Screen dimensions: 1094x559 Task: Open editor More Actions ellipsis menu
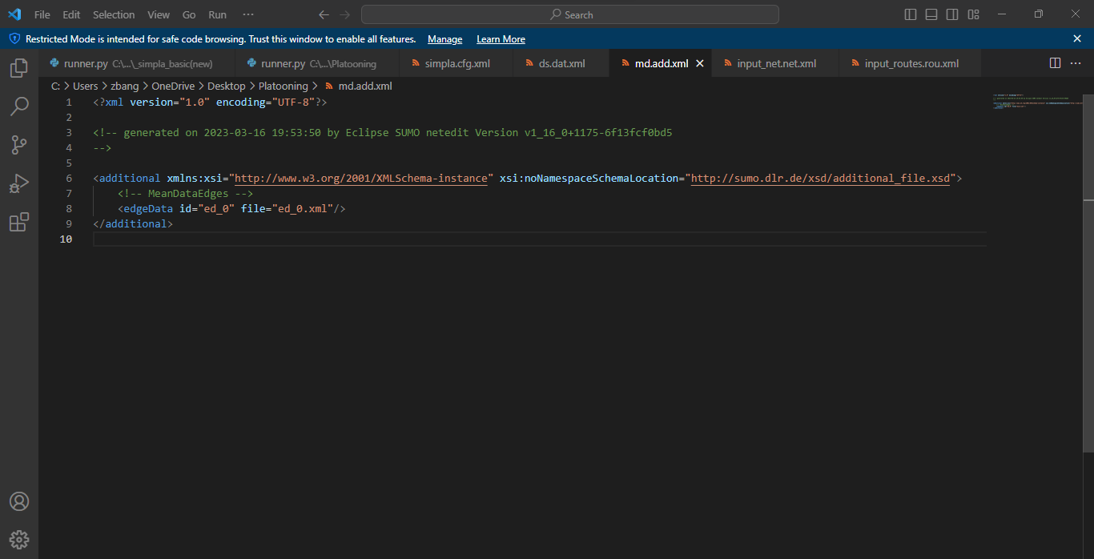1076,63
